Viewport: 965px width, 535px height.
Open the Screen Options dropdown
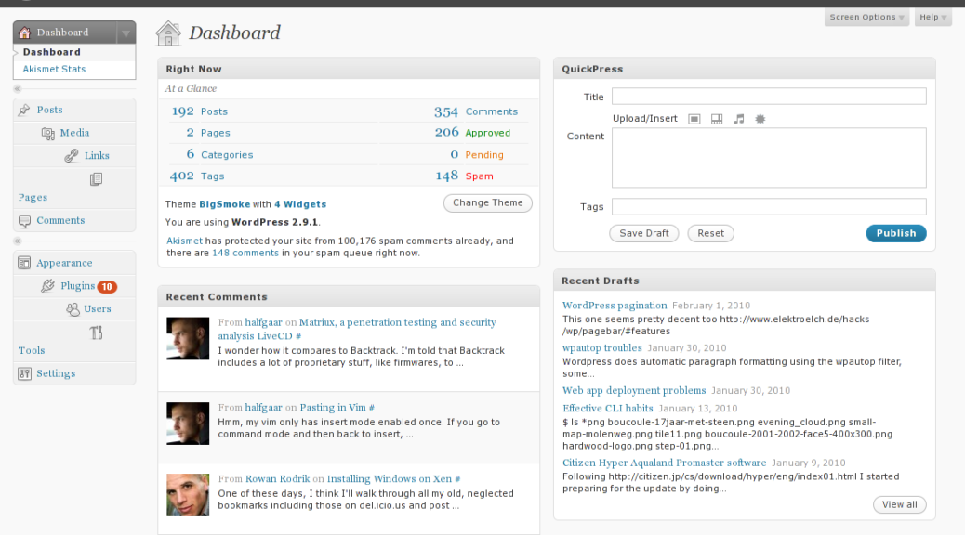pos(866,18)
